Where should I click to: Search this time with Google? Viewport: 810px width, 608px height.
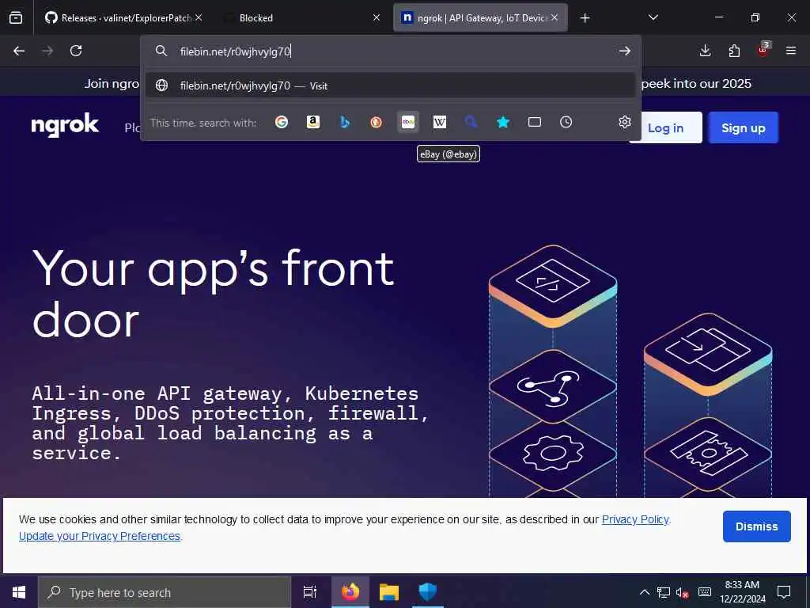282,122
